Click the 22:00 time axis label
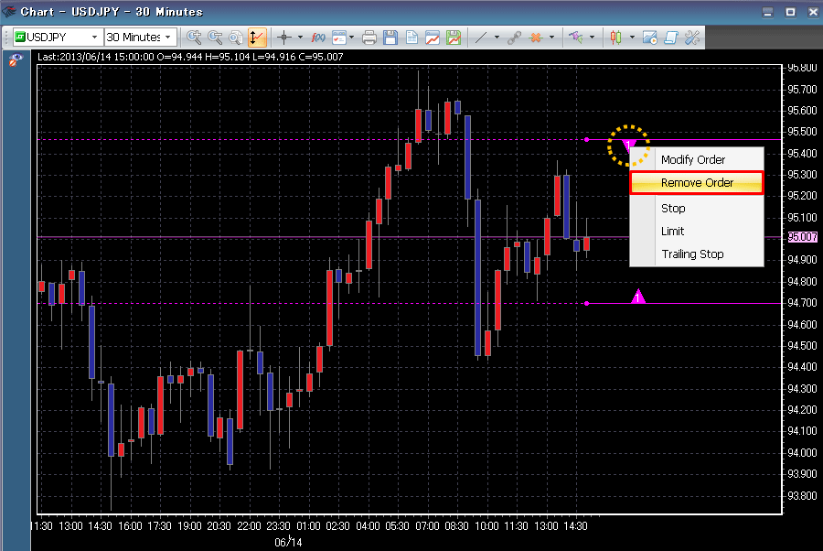 (248, 525)
